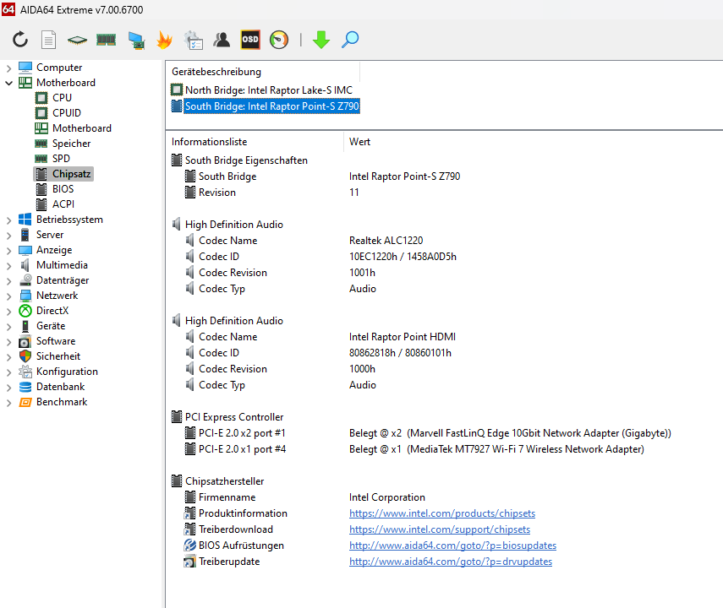
Task: Click the AIDA64 app logo icon
Action: 8,9
